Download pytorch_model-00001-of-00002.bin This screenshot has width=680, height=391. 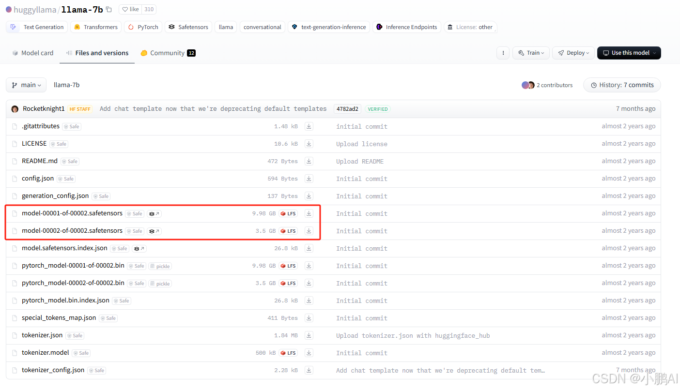tap(309, 266)
